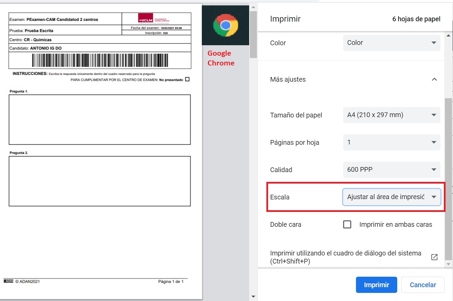This screenshot has height=301, width=453.
Task: Open system dialog via external link icon
Action: (434, 257)
